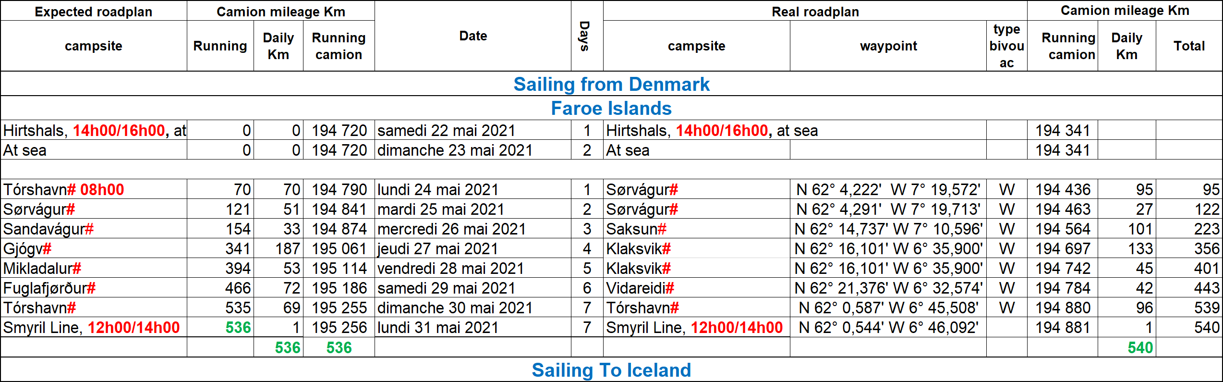The height and width of the screenshot is (382, 1223).
Task: Select the 'Date' header cell
Action: (473, 36)
